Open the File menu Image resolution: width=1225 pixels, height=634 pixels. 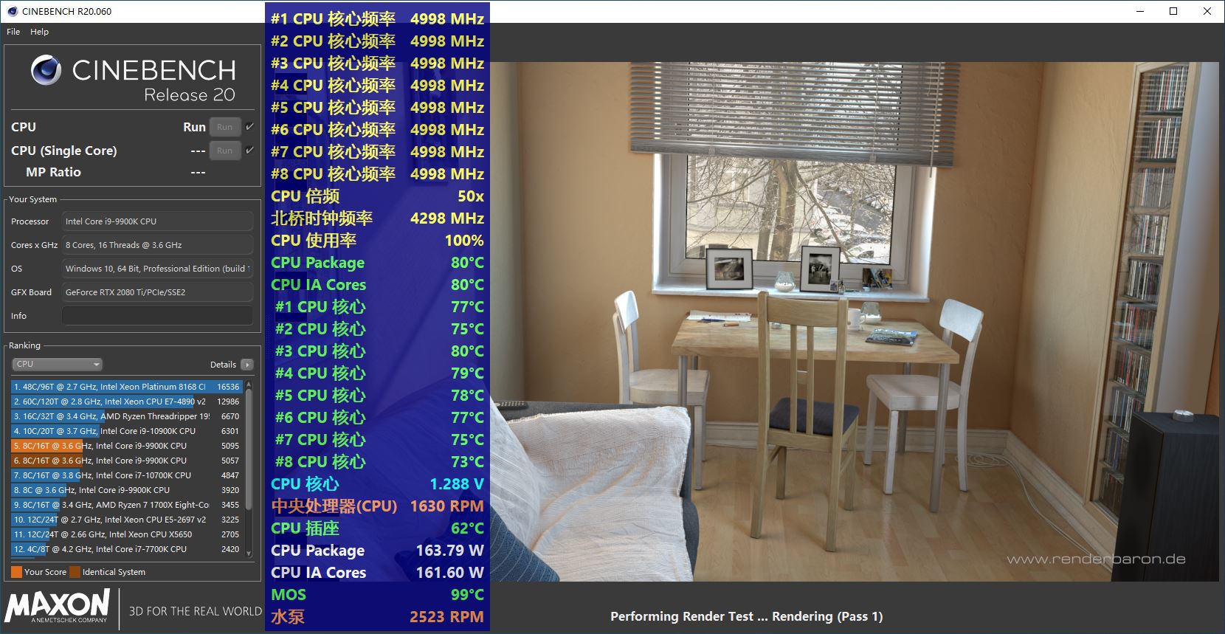13,32
